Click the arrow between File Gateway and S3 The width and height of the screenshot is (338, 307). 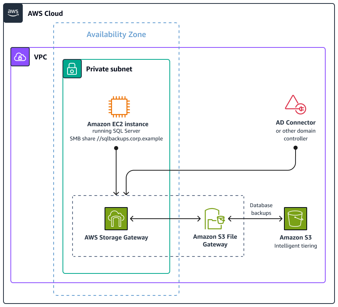click(x=255, y=218)
